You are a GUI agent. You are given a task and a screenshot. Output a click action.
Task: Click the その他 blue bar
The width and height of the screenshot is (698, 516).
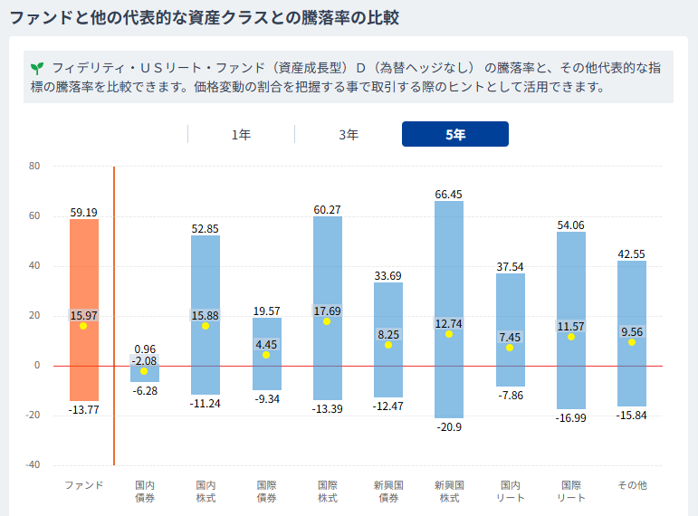[x=632, y=333]
